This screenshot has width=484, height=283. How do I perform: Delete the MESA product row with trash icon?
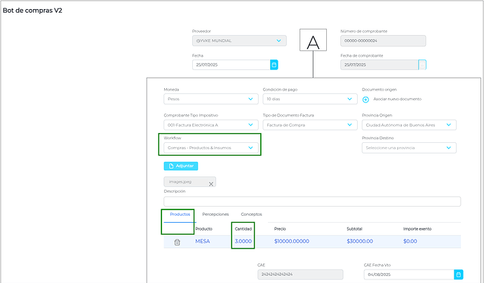click(177, 242)
